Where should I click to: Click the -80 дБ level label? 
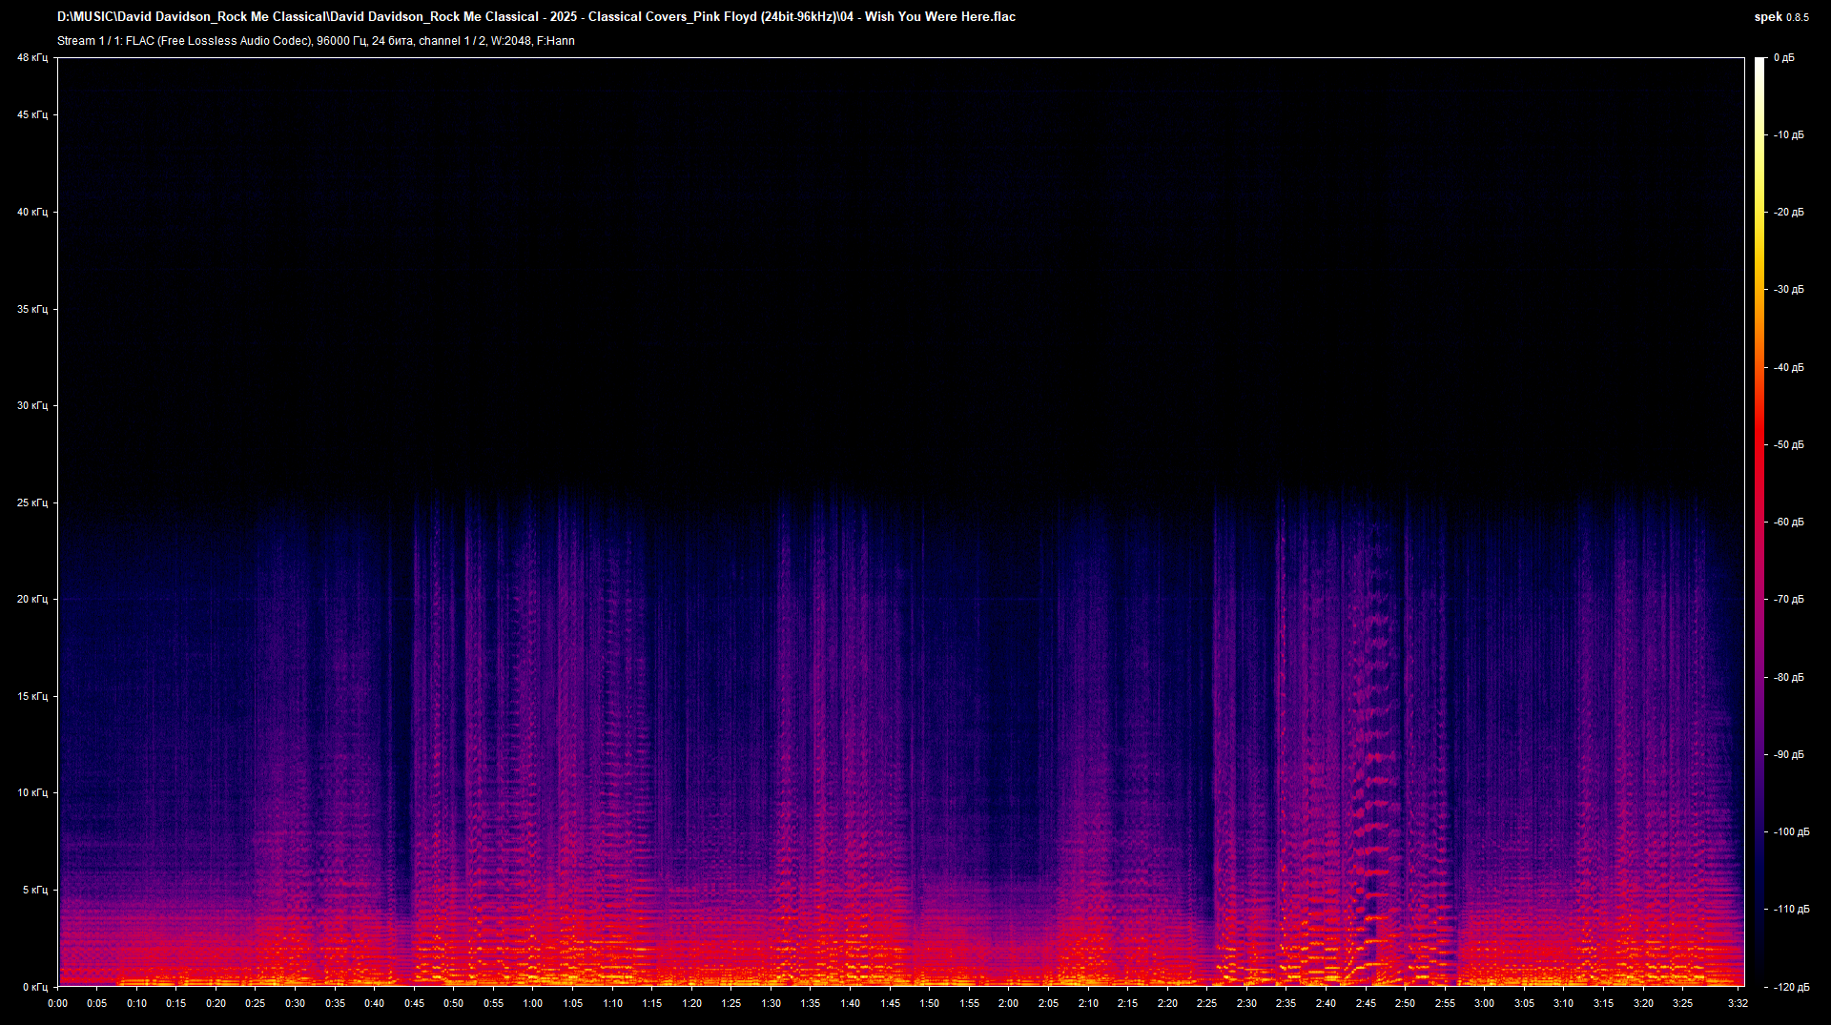[x=1789, y=677]
